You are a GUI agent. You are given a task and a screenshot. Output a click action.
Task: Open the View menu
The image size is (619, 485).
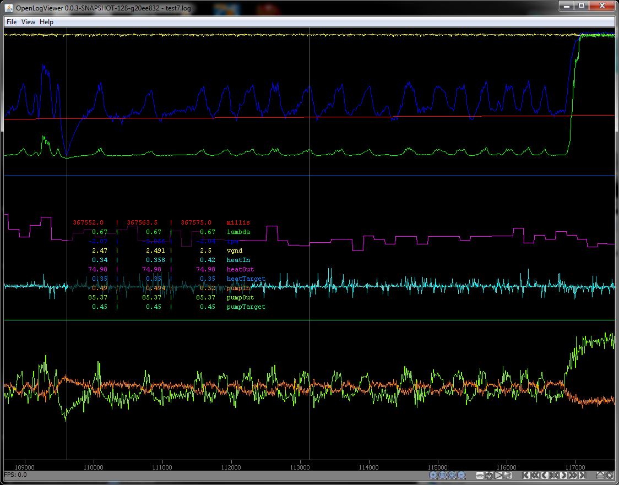tap(28, 22)
